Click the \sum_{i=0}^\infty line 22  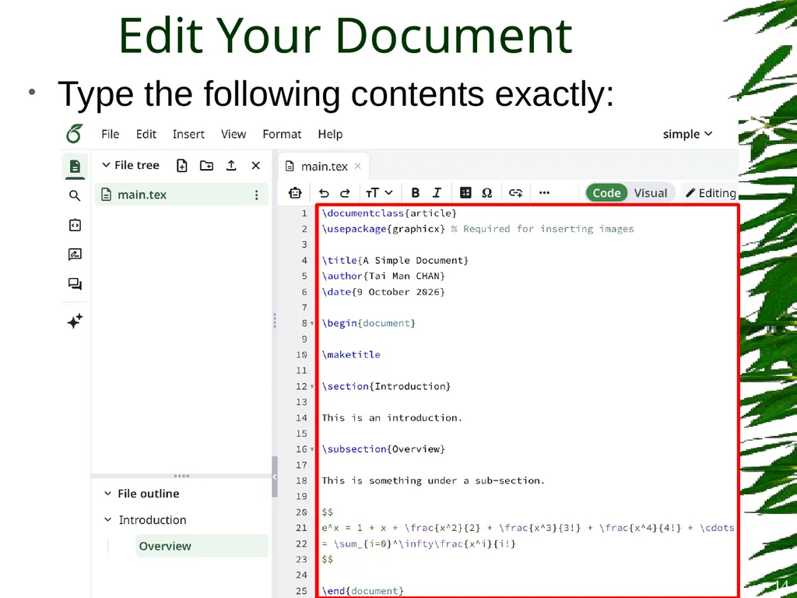(x=419, y=543)
